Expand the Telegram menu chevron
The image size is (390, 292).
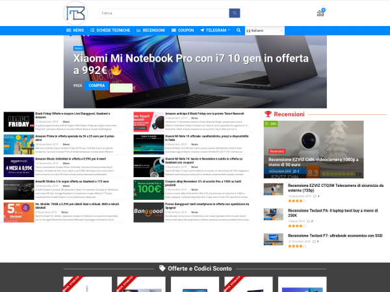[x=229, y=30]
